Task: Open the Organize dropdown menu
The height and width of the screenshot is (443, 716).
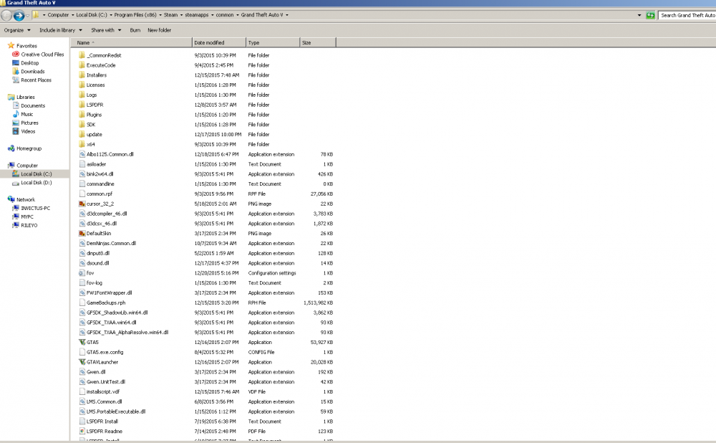Action: pos(17,30)
